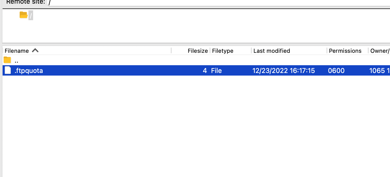Sort files by the Permissions column header
Image resolution: width=390 pixels, height=177 pixels.
(x=345, y=51)
